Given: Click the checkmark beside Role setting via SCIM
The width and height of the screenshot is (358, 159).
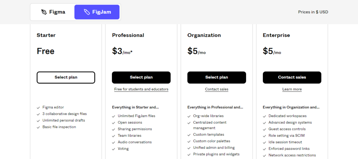Looking at the screenshot, I should [265, 136].
